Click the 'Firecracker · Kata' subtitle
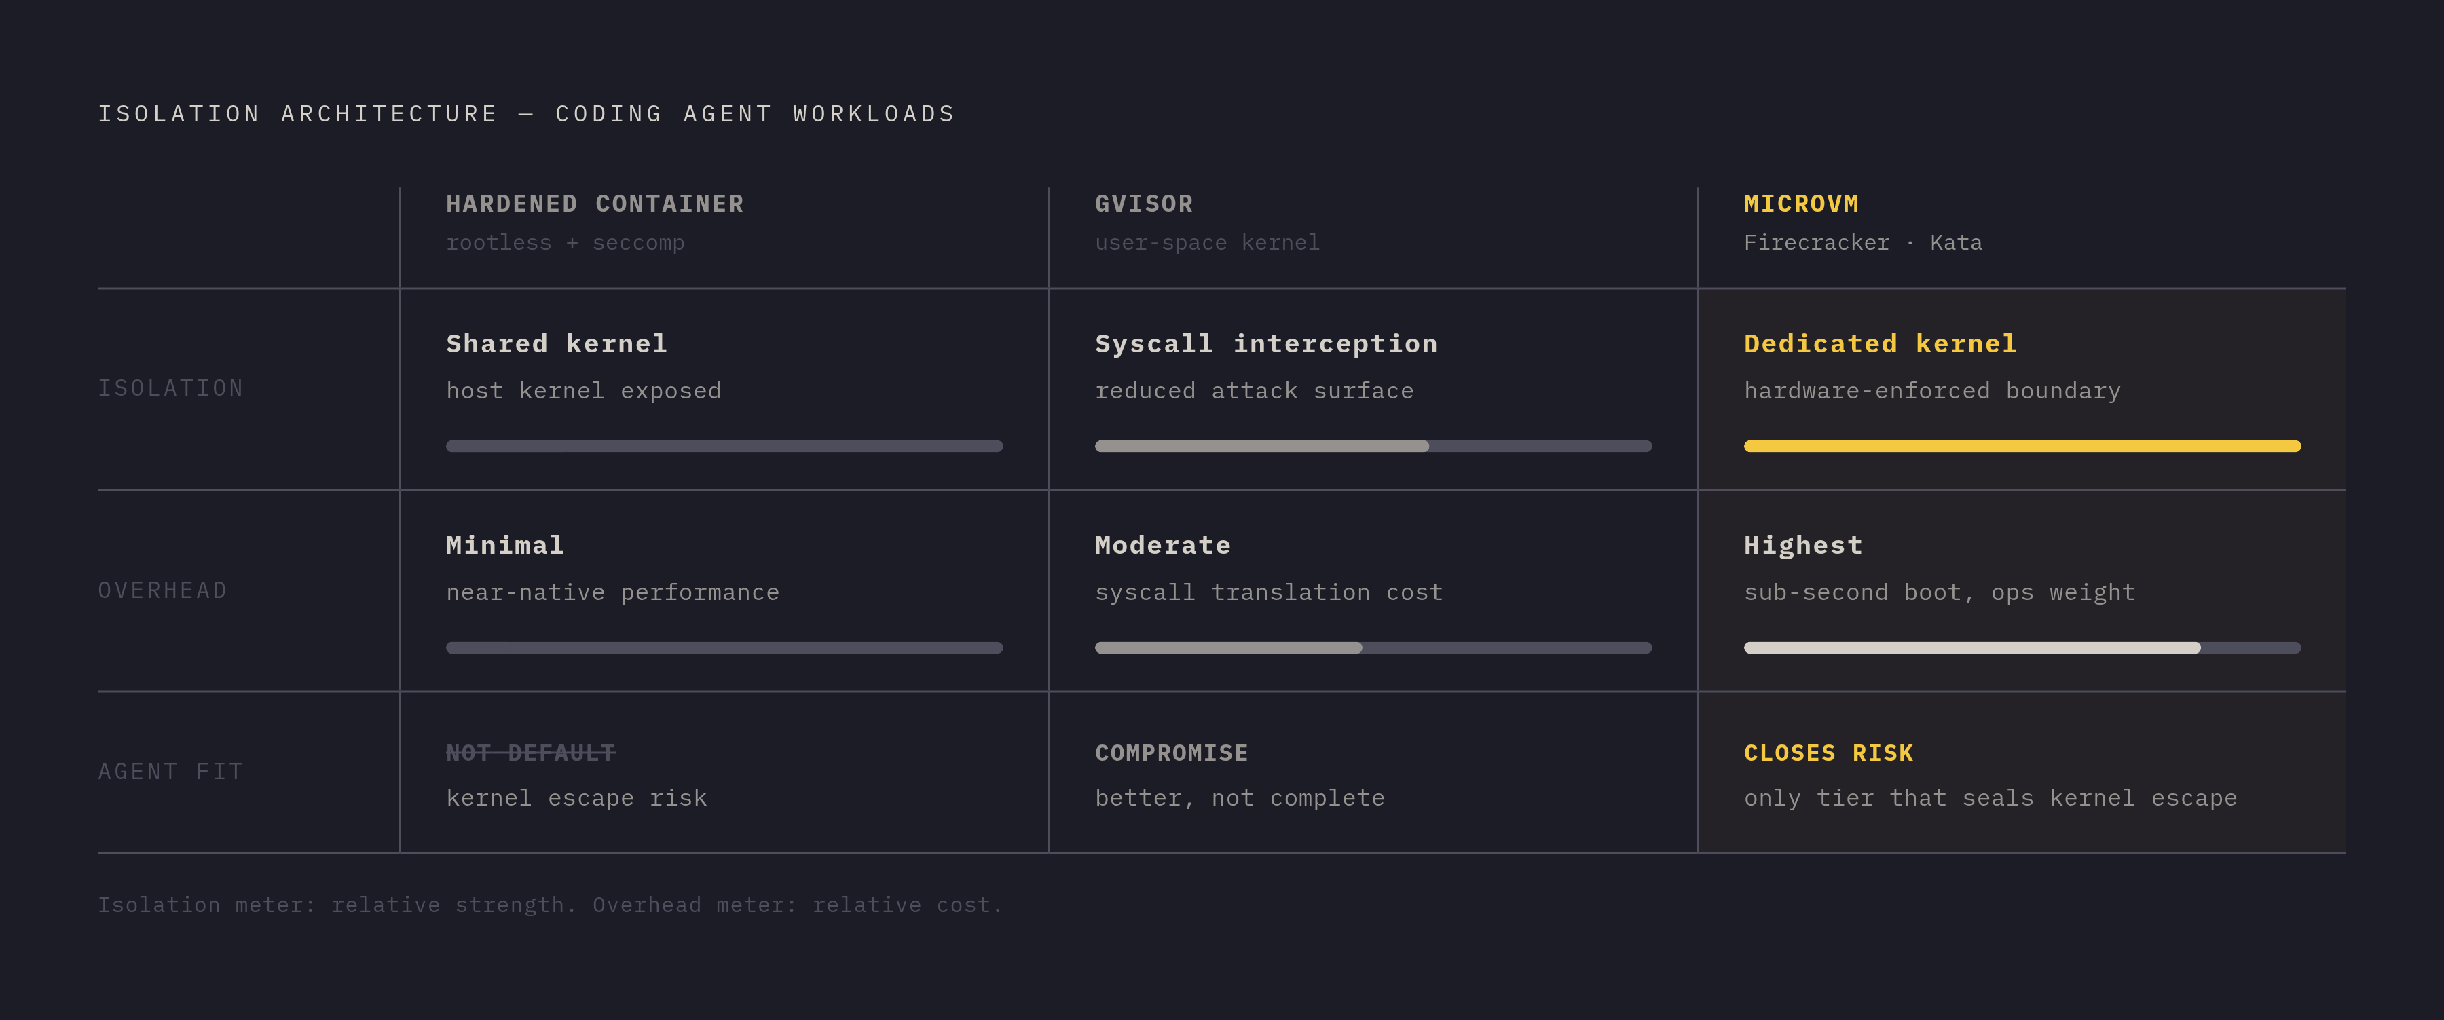Image resolution: width=2444 pixels, height=1020 pixels. pyautogui.click(x=1862, y=243)
